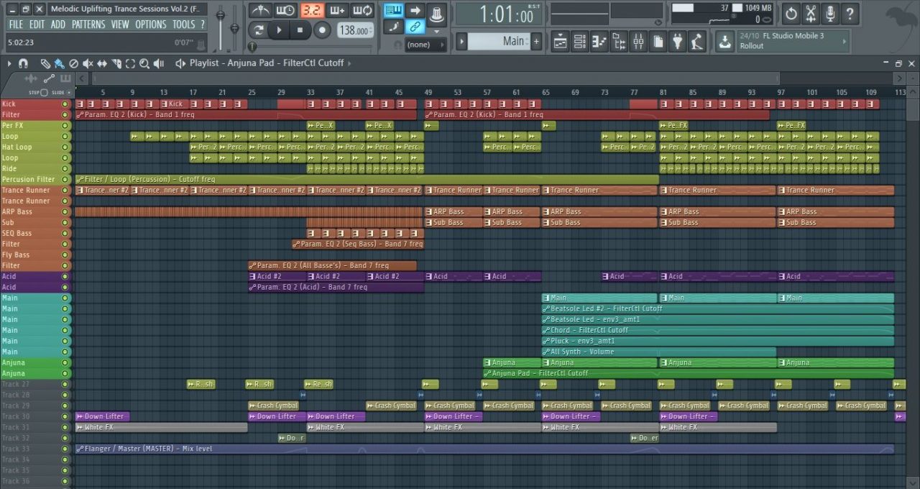The image size is (920, 489).
Task: Mute the Percusion Filter track
Action: click(65, 180)
